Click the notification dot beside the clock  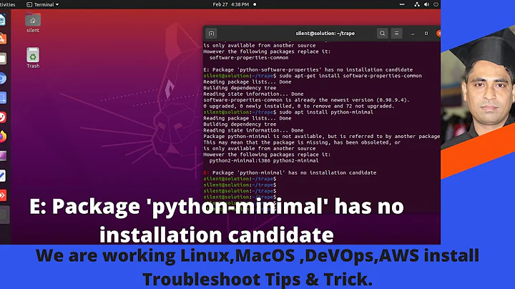click(255, 4)
